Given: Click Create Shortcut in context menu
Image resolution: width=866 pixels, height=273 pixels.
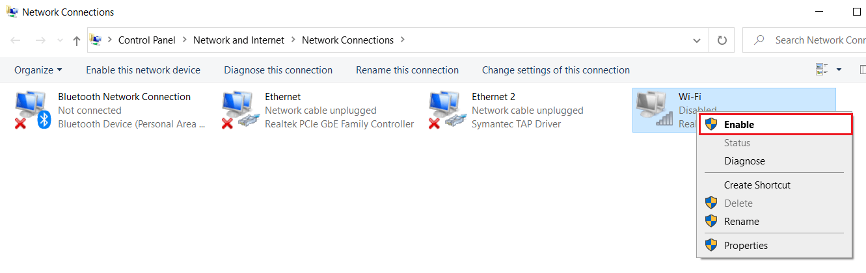Looking at the screenshot, I should click(757, 185).
